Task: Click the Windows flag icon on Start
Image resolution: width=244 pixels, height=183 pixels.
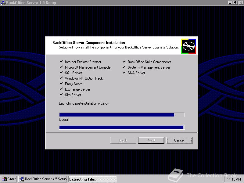Action: point(4,179)
